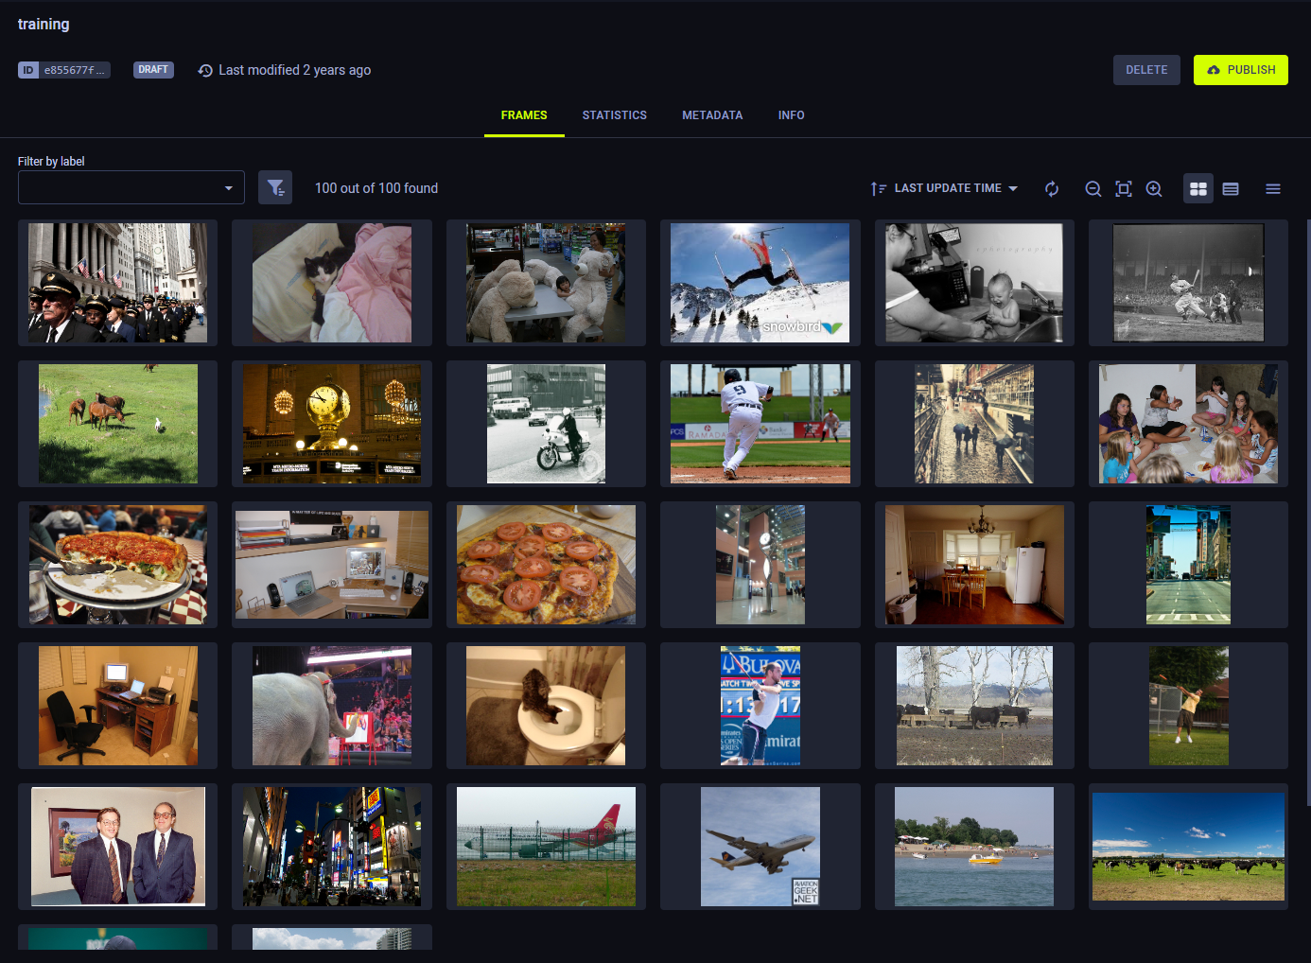Click the DELETE button
Screen dimensions: 1311x963
click(x=1146, y=69)
